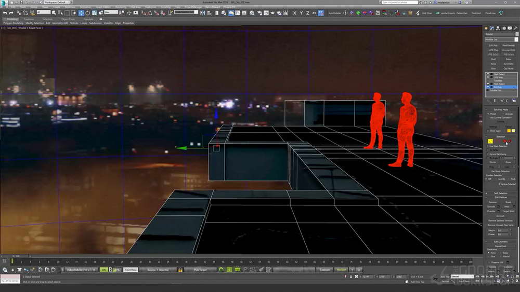Select the Unlink Selection tool
Viewport: 520px width, 292px height.
(x=25, y=13)
